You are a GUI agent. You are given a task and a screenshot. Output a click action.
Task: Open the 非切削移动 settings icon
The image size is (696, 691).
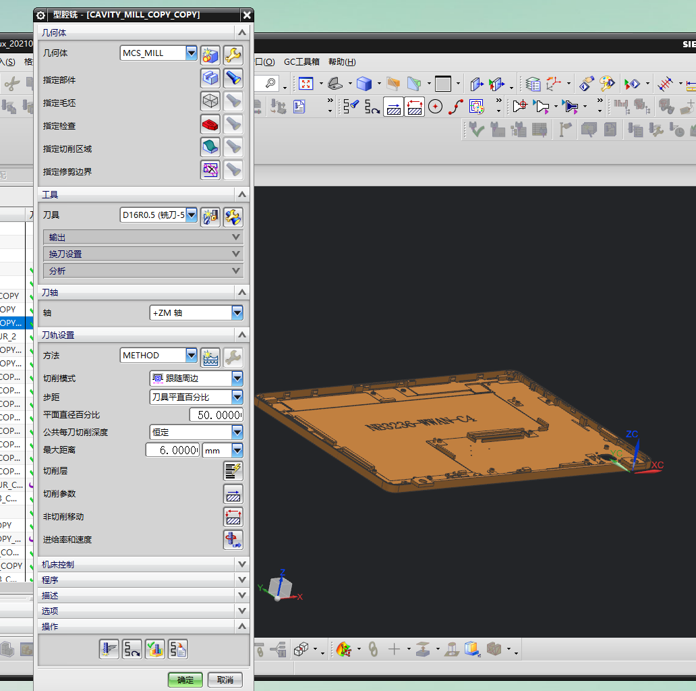click(233, 517)
